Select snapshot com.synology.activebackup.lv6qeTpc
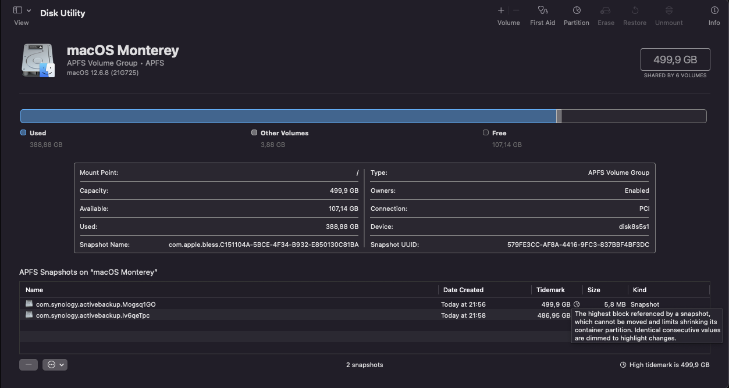 click(x=93, y=315)
